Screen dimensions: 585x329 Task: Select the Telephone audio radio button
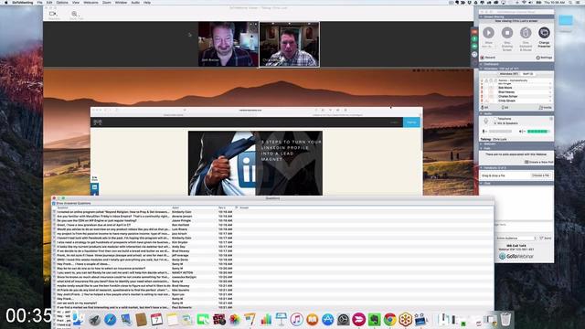495,119
